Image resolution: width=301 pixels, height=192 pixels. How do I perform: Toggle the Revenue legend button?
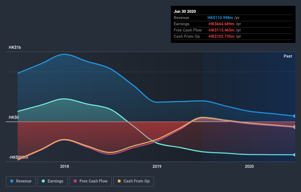coord(21,181)
